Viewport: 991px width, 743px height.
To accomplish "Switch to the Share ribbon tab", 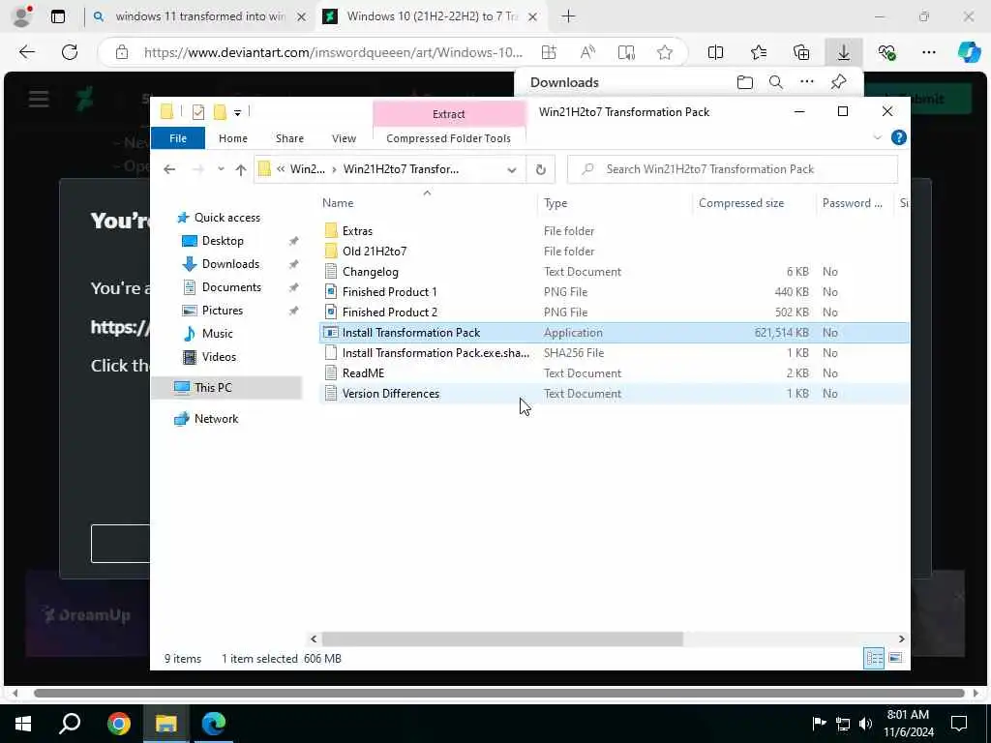I will tap(289, 138).
